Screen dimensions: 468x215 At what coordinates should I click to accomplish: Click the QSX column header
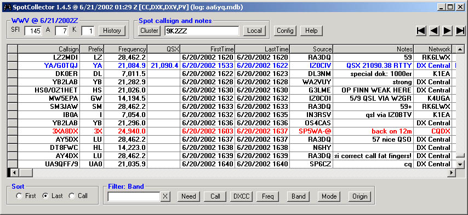click(164, 49)
